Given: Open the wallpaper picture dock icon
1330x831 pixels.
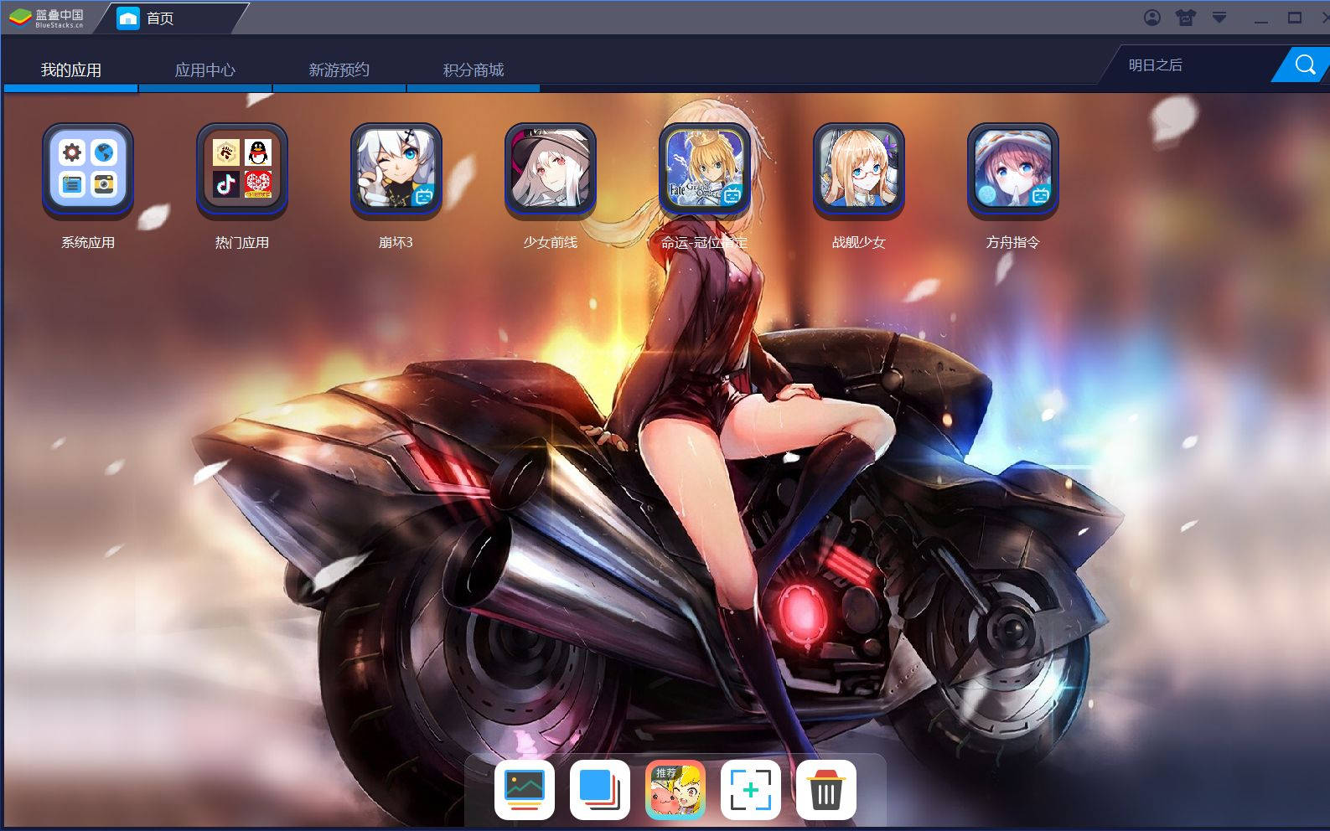Looking at the screenshot, I should click(x=525, y=790).
